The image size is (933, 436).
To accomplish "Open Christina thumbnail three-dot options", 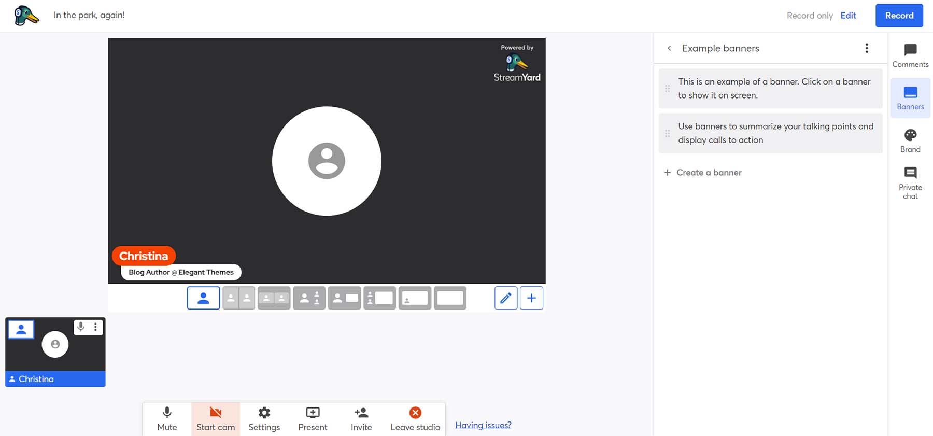I will (x=95, y=327).
